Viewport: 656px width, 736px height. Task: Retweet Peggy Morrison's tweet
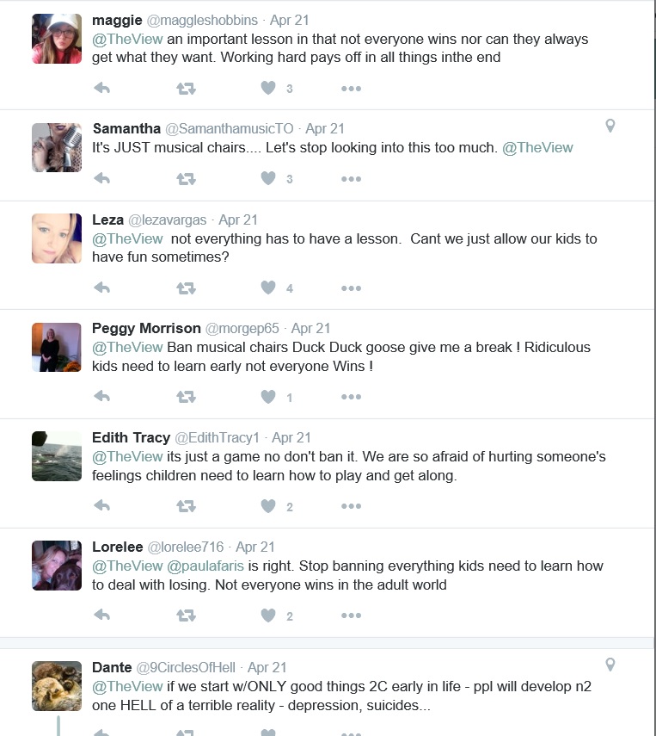(x=186, y=397)
